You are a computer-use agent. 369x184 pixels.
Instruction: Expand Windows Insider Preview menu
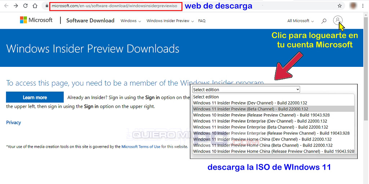pyautogui.click(x=170, y=21)
